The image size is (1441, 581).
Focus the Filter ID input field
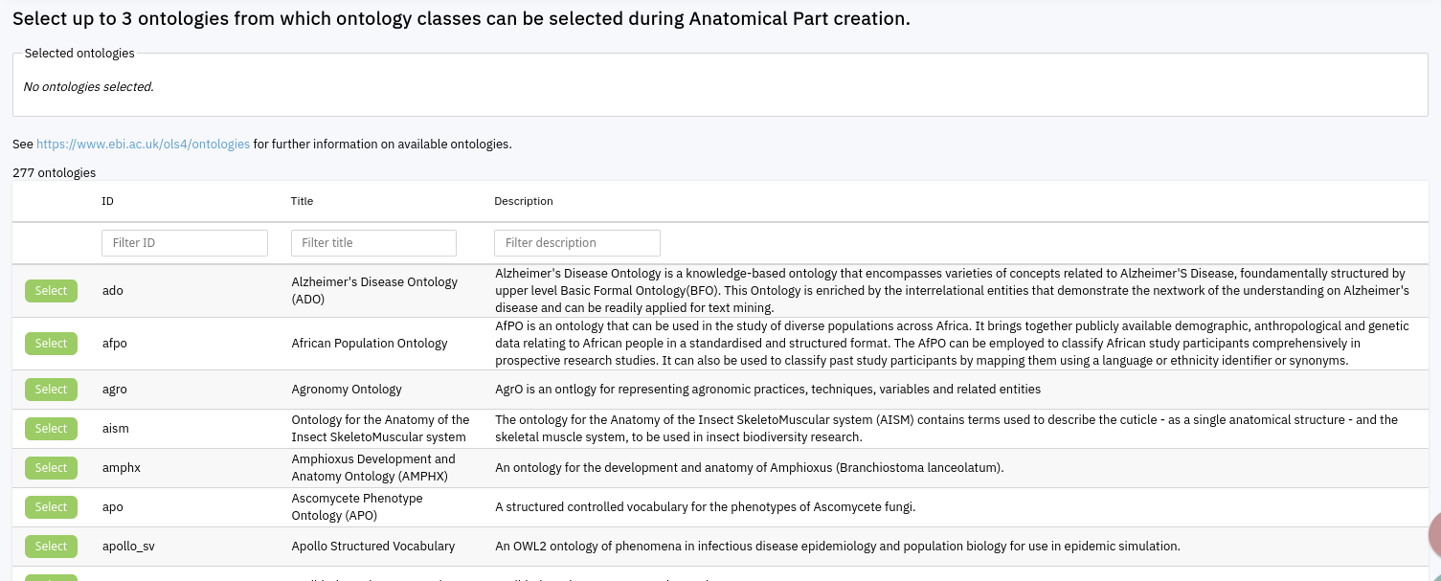click(184, 243)
